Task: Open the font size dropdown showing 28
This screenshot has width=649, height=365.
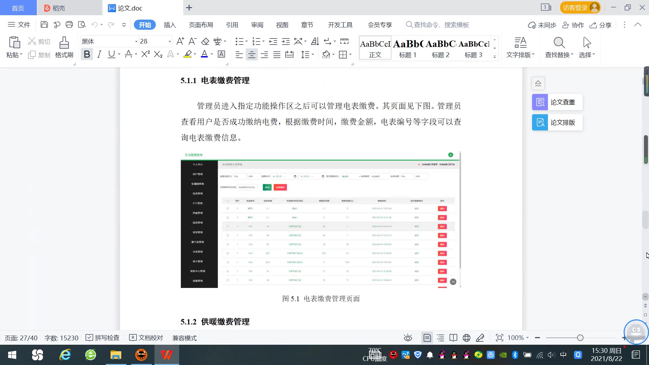Action: 170,41
